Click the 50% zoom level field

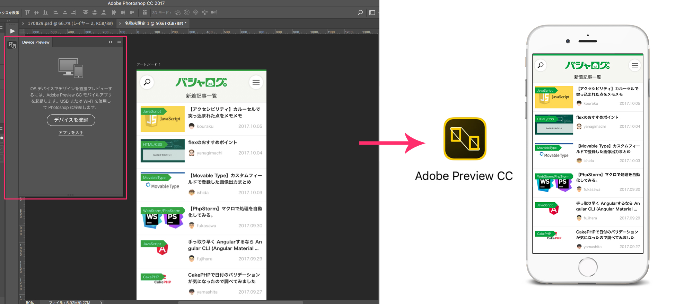(x=30, y=302)
